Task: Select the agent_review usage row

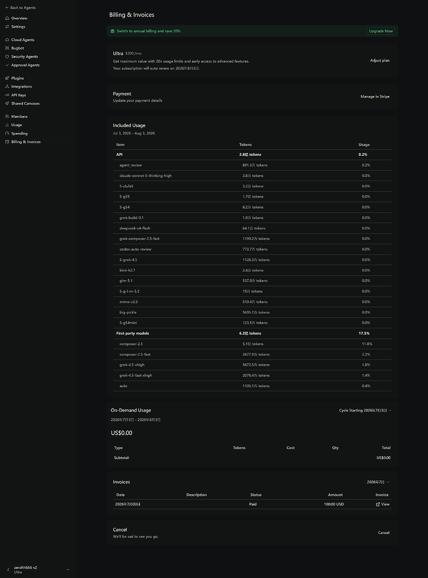Action: [x=252, y=165]
